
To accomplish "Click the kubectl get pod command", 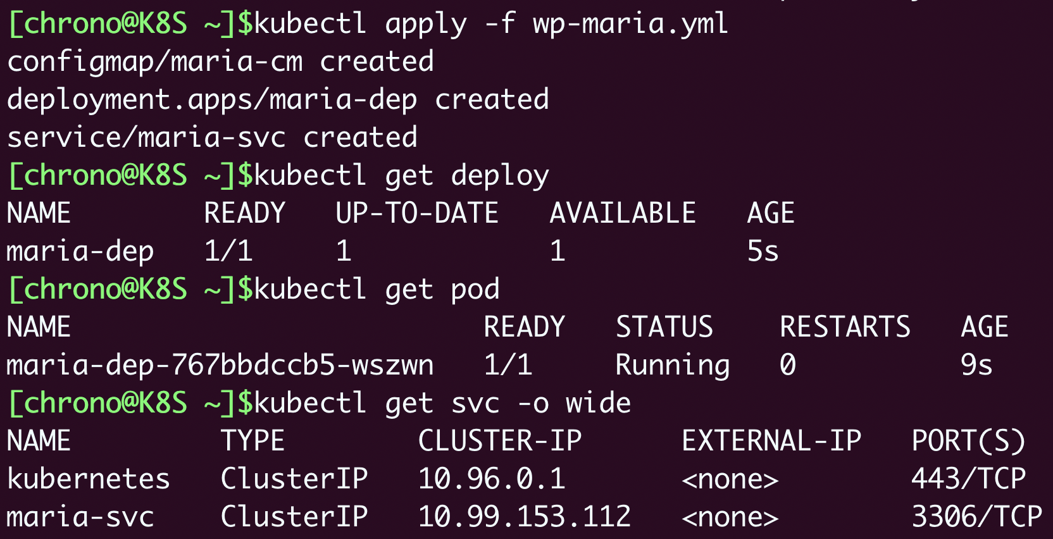I will click(x=377, y=290).
